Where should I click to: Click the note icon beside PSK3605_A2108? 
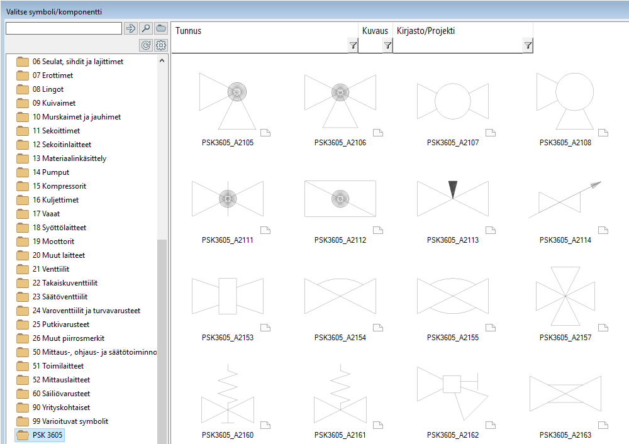pos(603,133)
